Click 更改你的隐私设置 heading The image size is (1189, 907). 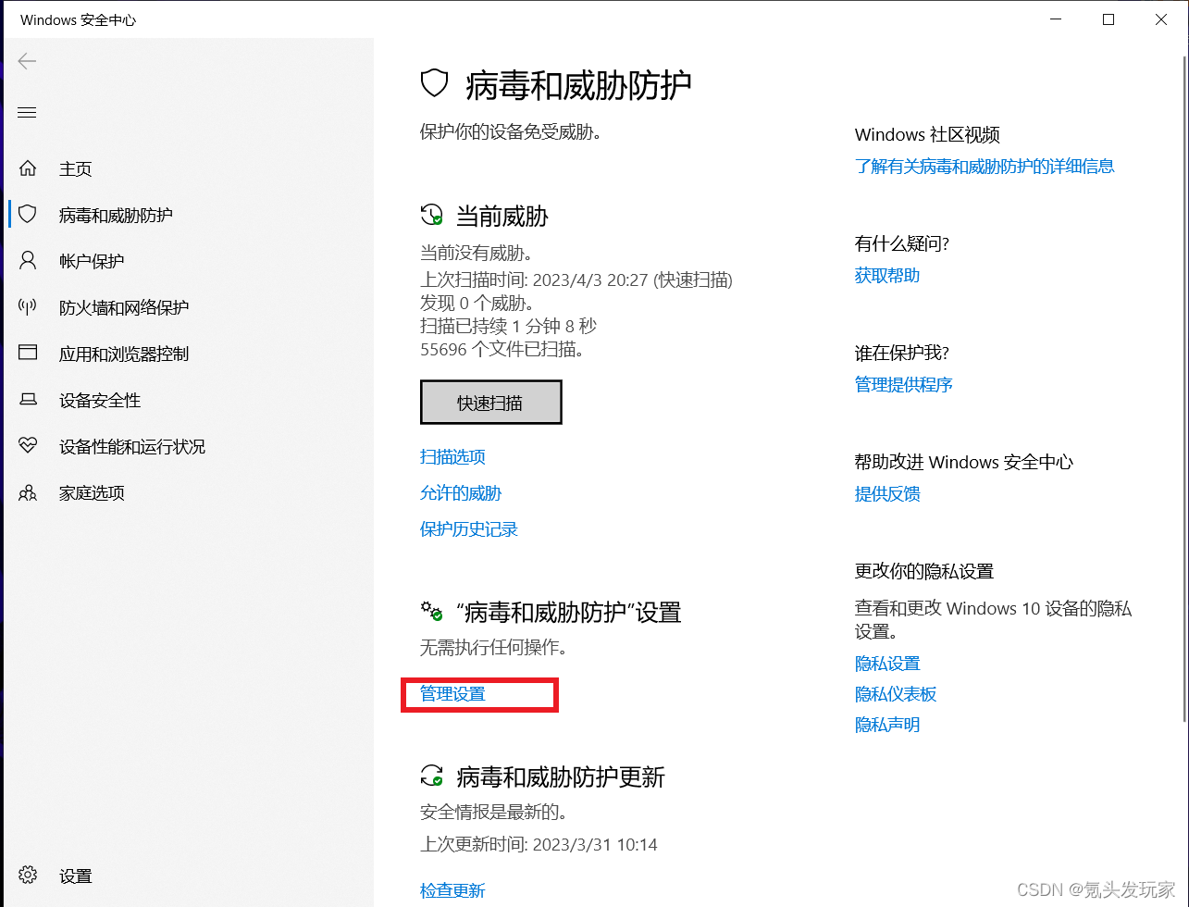click(x=924, y=572)
